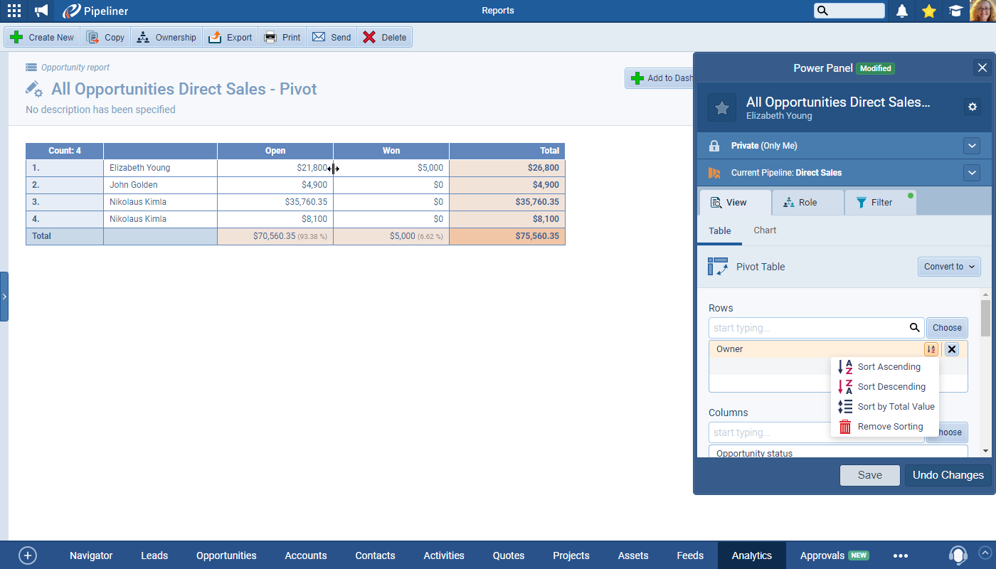Toggle the Owner row sort button

tap(931, 349)
